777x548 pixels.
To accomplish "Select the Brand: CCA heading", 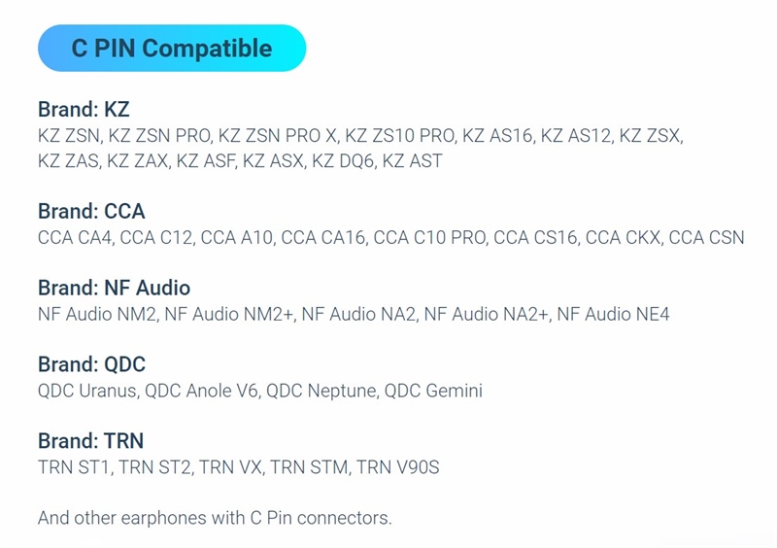I will [x=91, y=211].
